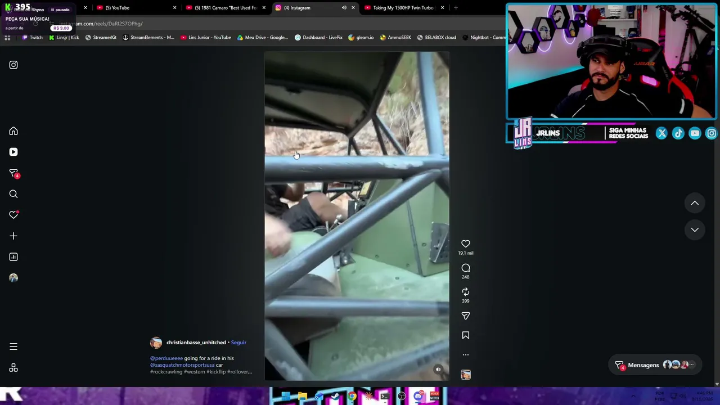Open the StreamerKit bookmark
The width and height of the screenshot is (720, 405).
[x=101, y=38]
